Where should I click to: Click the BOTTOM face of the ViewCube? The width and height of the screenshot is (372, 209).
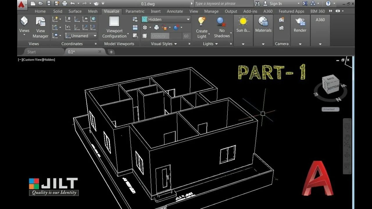point(333,87)
